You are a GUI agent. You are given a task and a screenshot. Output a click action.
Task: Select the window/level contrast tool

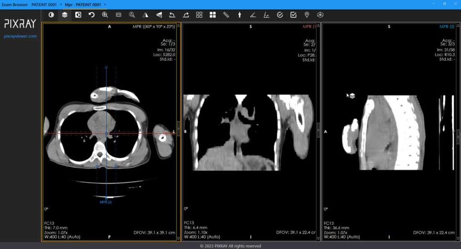pos(51,15)
